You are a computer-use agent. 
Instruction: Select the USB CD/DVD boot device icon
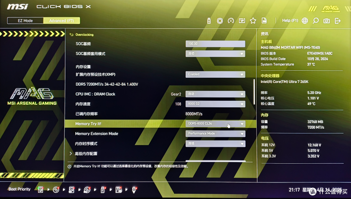87,190
